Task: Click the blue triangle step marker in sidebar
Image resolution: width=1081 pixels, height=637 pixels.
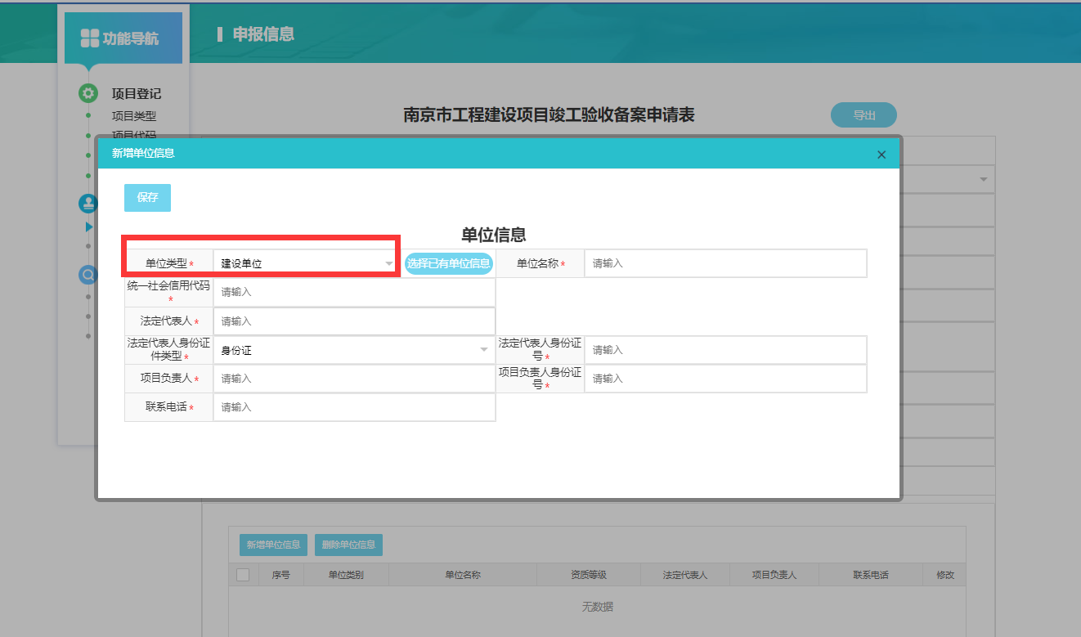Action: (89, 227)
